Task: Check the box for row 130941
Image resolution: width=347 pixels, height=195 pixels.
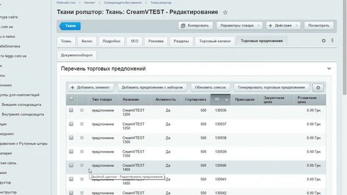Action: click(x=71, y=179)
